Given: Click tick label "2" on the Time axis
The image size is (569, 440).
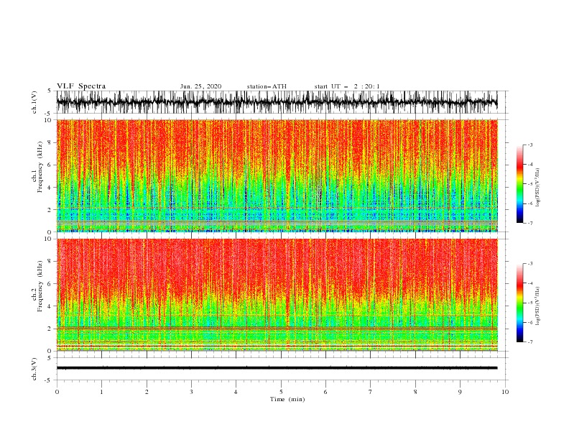Looking at the screenshot, I should pyautogui.click(x=147, y=392).
